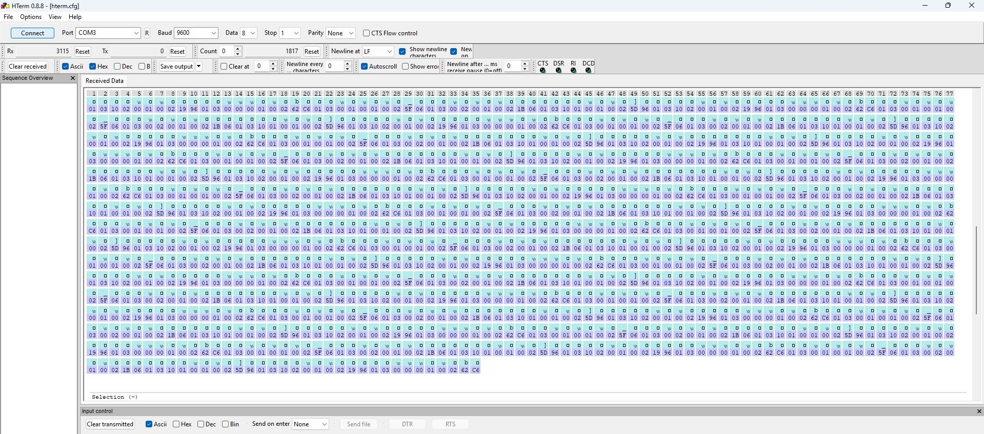The height and width of the screenshot is (434, 984).
Task: Click the DCD status indicator LED
Action: coord(588,71)
